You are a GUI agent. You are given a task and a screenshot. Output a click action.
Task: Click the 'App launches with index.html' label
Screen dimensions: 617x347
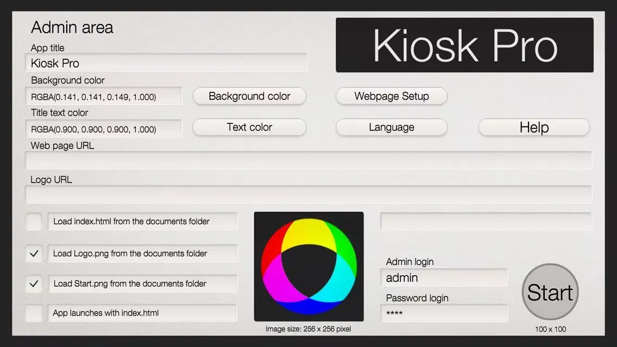click(x=142, y=313)
